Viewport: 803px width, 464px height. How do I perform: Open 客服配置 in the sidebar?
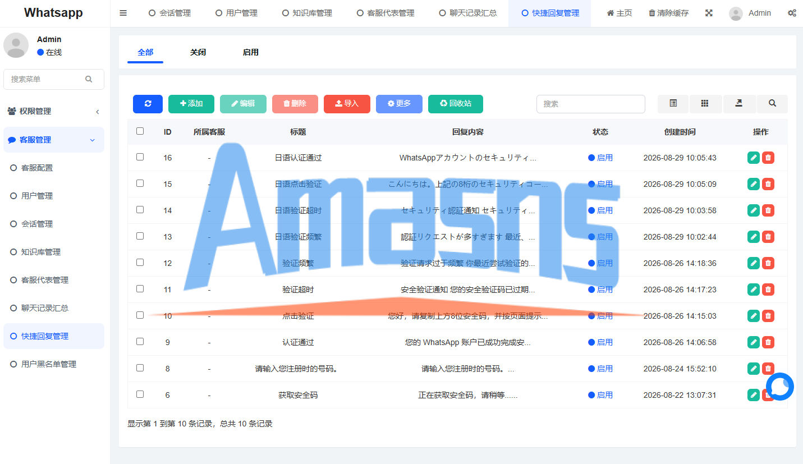(x=54, y=168)
